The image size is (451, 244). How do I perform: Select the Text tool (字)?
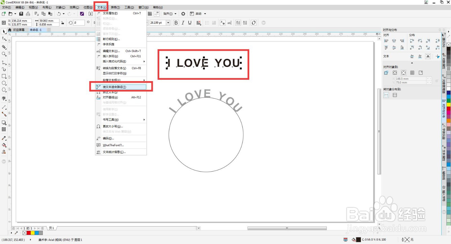pos(4,98)
